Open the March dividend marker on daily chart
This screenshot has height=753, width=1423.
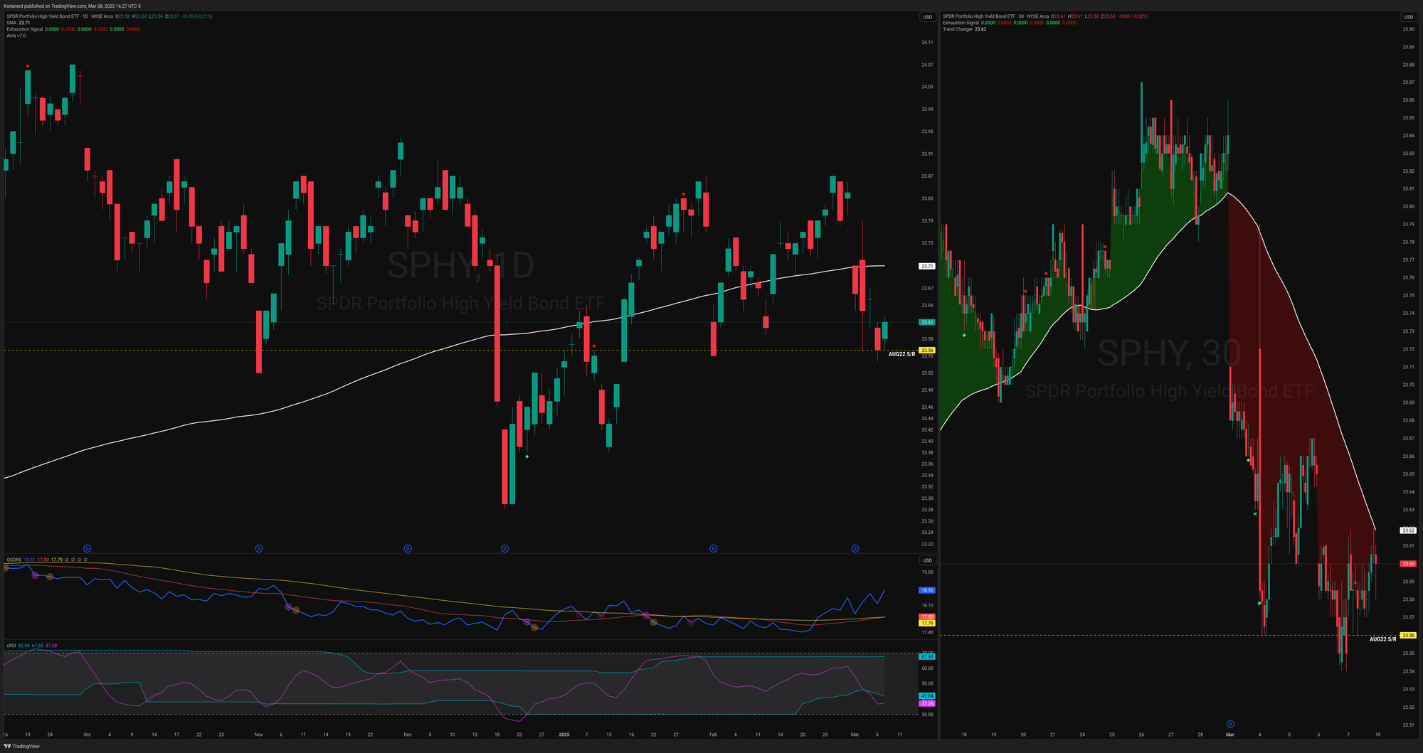pyautogui.click(x=855, y=548)
